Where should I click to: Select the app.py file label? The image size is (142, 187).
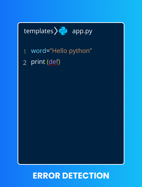[82, 31]
